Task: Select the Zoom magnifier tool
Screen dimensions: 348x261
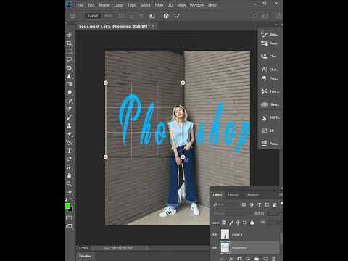Action: pyautogui.click(x=69, y=184)
